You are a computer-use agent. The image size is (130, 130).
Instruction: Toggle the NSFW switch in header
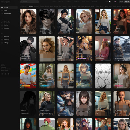110,2
